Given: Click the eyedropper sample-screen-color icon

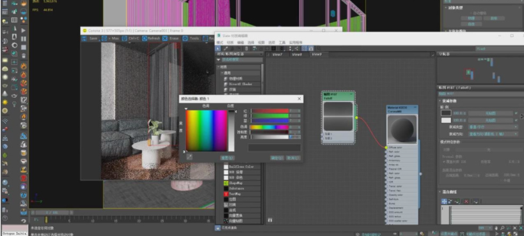Looking at the screenshot, I should pyautogui.click(x=189, y=157).
